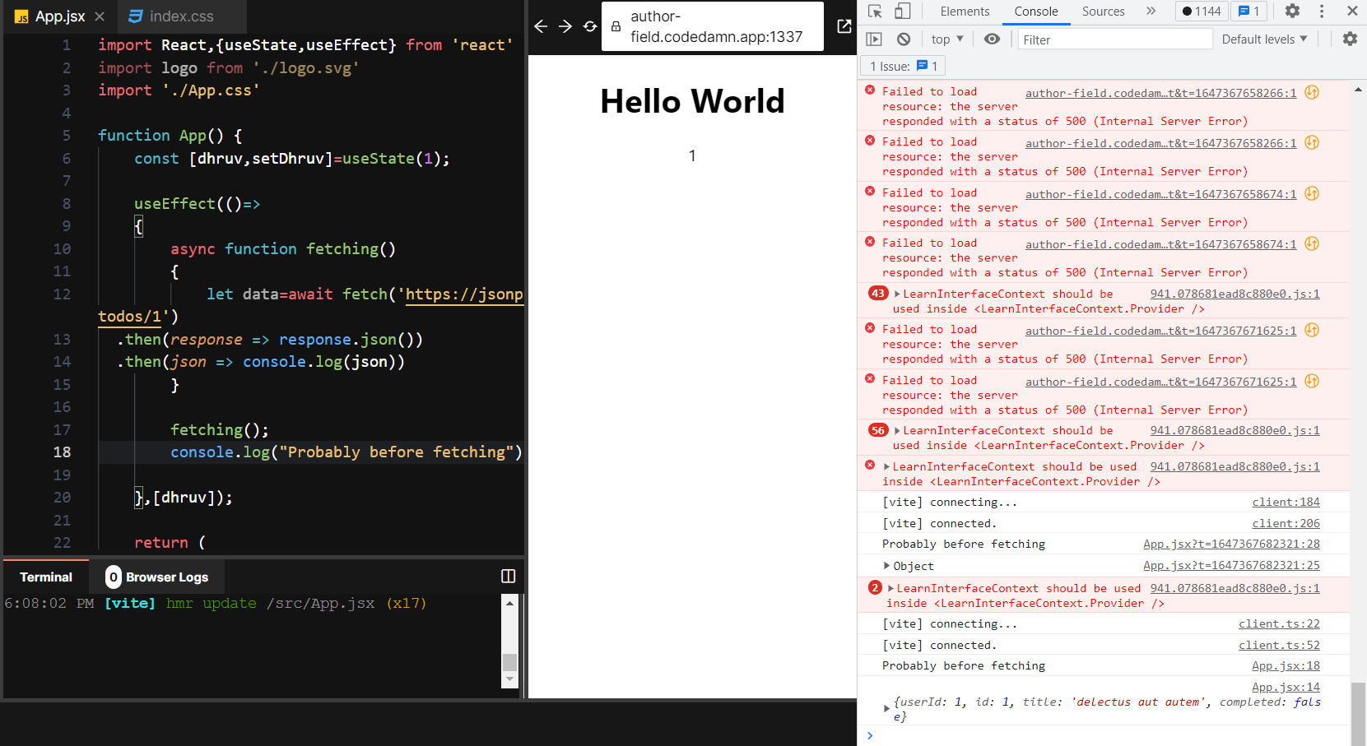Image resolution: width=1367 pixels, height=746 pixels.
Task: Expand the 56-count LearnInterfaceContext error
Action: coord(897,430)
